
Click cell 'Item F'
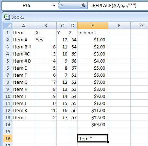24,75
